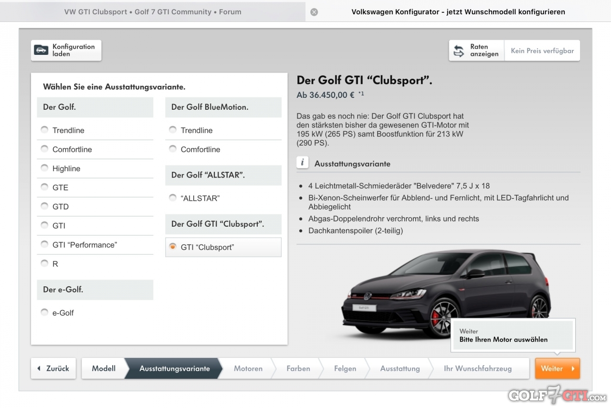Image resolution: width=611 pixels, height=408 pixels.
Task: Open the info icon beside Ausstattungsvariante
Action: pyautogui.click(x=302, y=163)
